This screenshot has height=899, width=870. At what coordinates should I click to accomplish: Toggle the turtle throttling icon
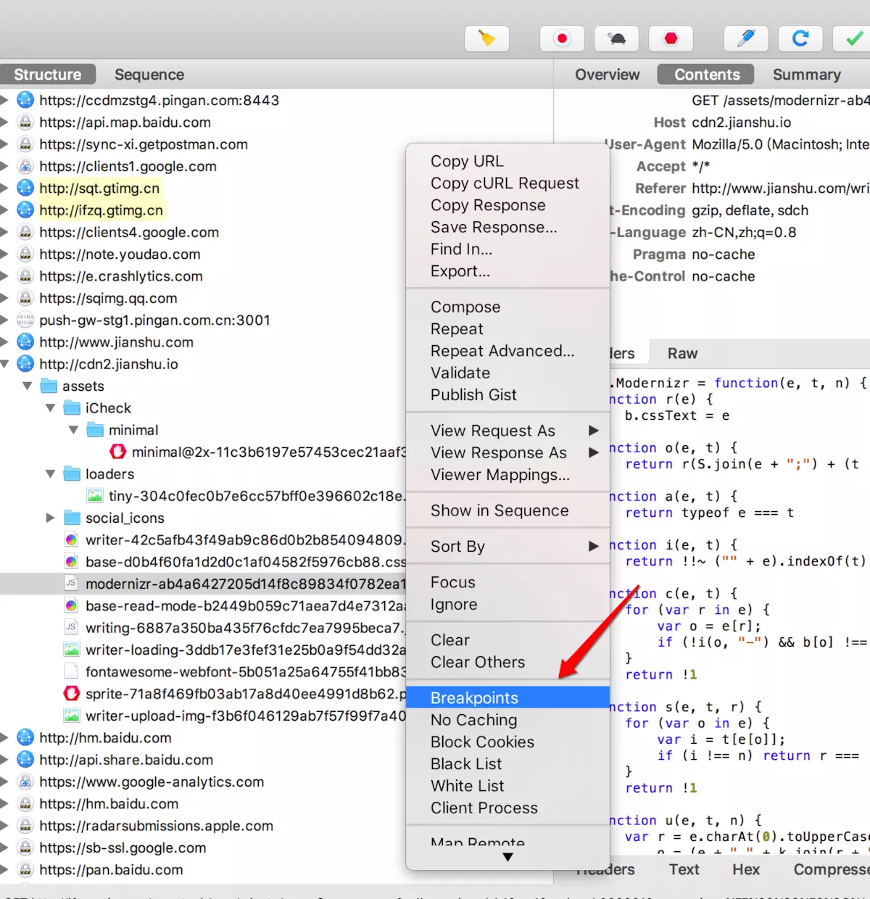tap(616, 38)
